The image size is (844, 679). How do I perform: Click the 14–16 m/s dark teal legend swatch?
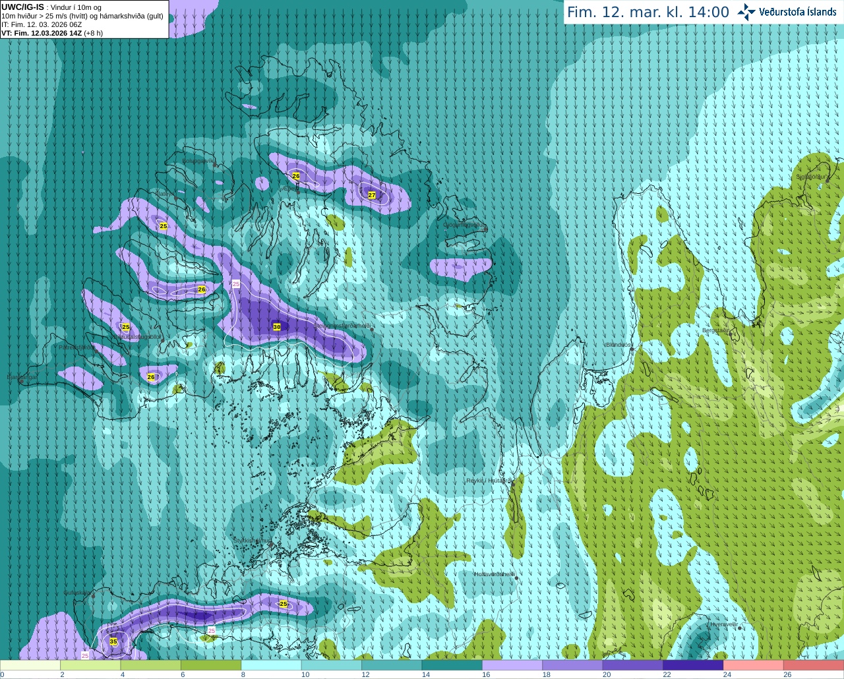coord(452,665)
